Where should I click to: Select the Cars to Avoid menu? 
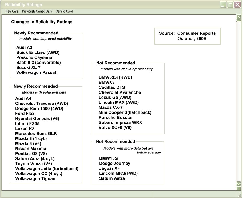pyautogui.click(x=64, y=11)
